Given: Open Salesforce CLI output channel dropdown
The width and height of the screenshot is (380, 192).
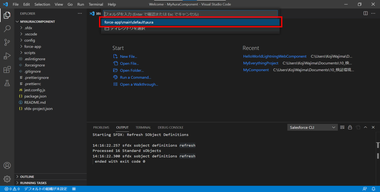Looking at the screenshot, I should pos(313,127).
